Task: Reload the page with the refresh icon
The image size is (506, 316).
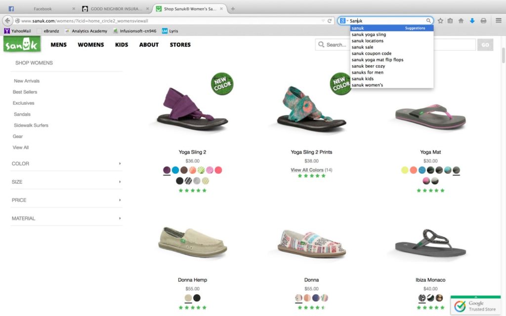Action: click(330, 21)
